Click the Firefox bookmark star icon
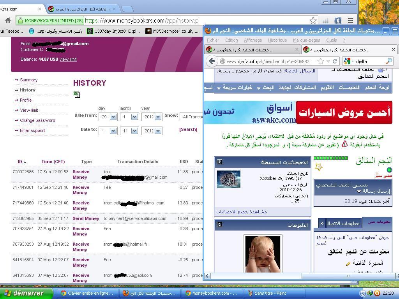 point(321,61)
